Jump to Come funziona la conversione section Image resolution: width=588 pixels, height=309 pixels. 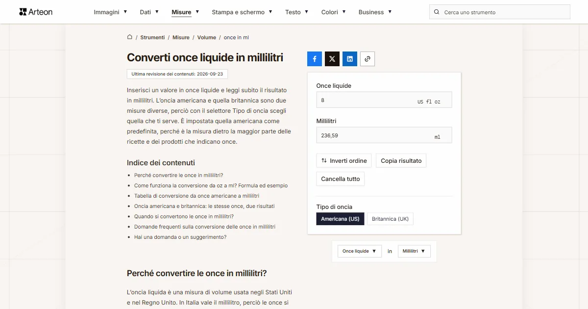tap(211, 185)
